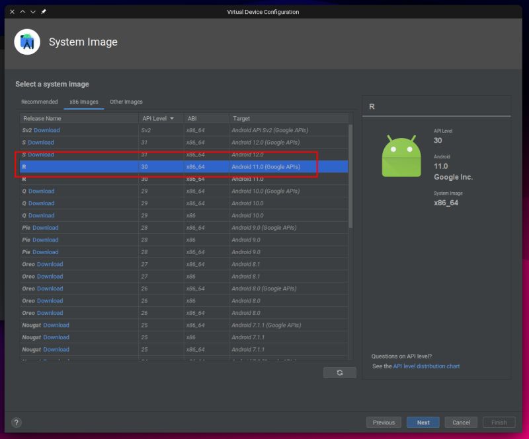The height and width of the screenshot is (439, 529).
Task: Pin the Virtual Device Configuration window
Action: click(x=44, y=12)
